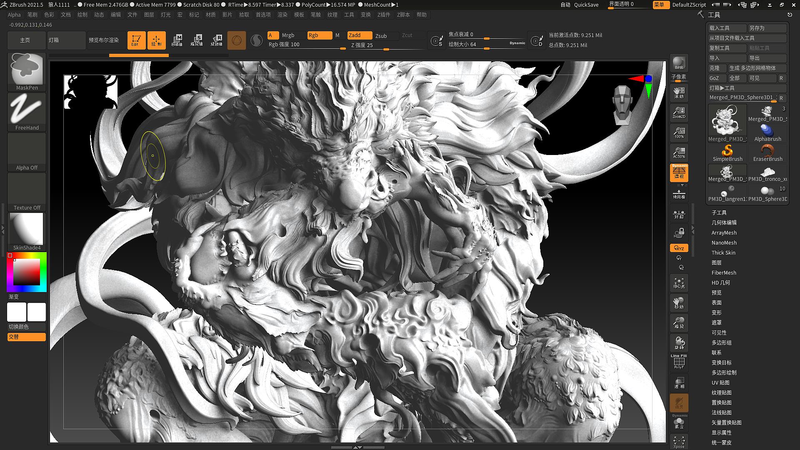Select the SkinShade4 material thumbnail
Image resolution: width=800 pixels, height=450 pixels.
[x=27, y=232]
